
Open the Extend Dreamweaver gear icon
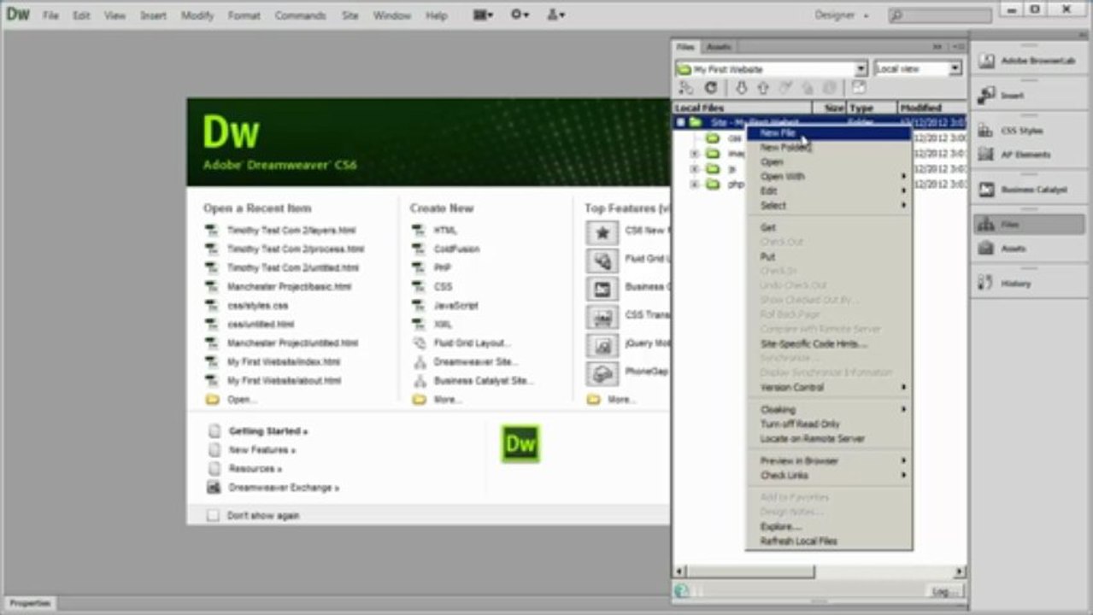[x=520, y=15]
